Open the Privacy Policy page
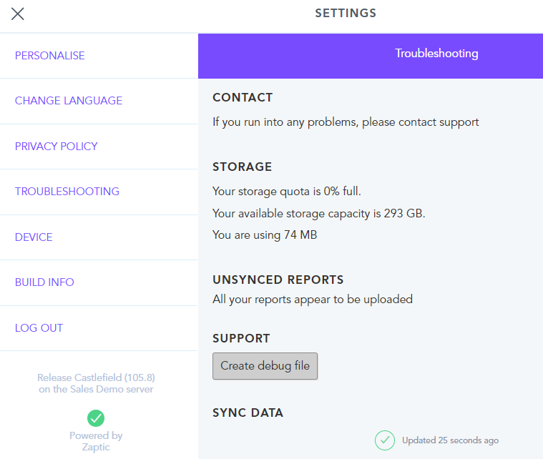Viewport: 543px width, 459px height. pos(57,147)
